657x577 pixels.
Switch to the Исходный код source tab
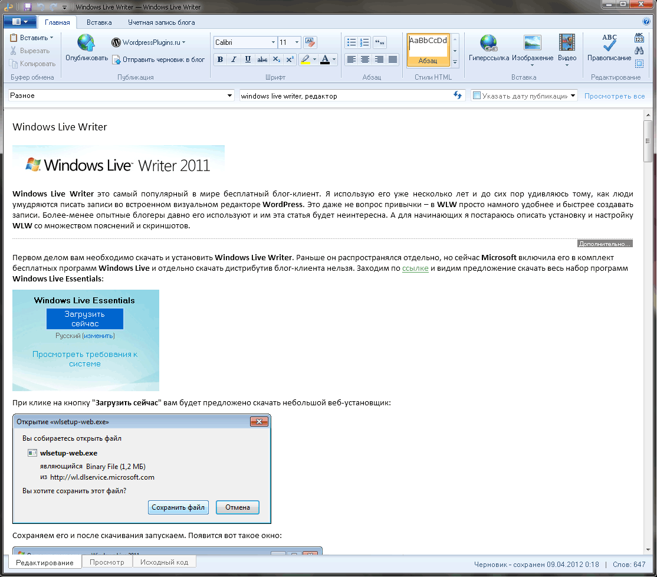[164, 562]
